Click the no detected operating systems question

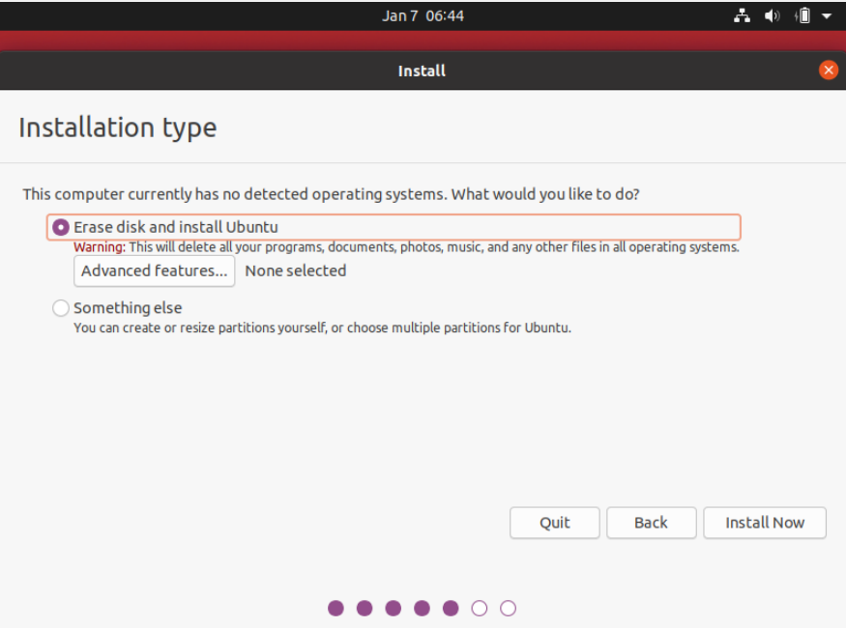click(331, 194)
